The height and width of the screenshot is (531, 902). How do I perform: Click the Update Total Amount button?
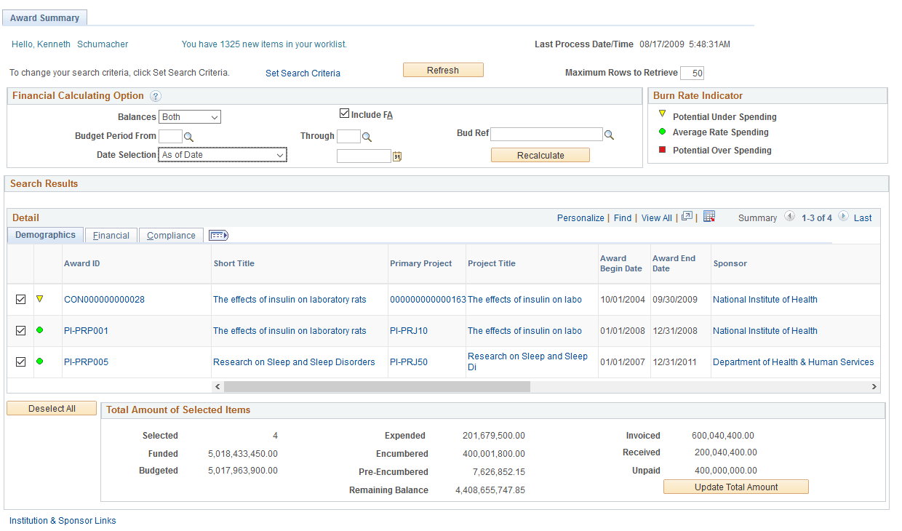[736, 487]
